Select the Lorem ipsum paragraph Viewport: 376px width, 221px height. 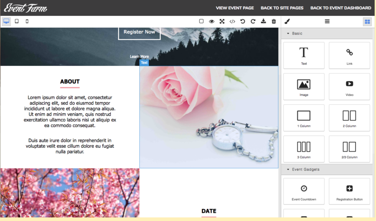tap(70, 112)
